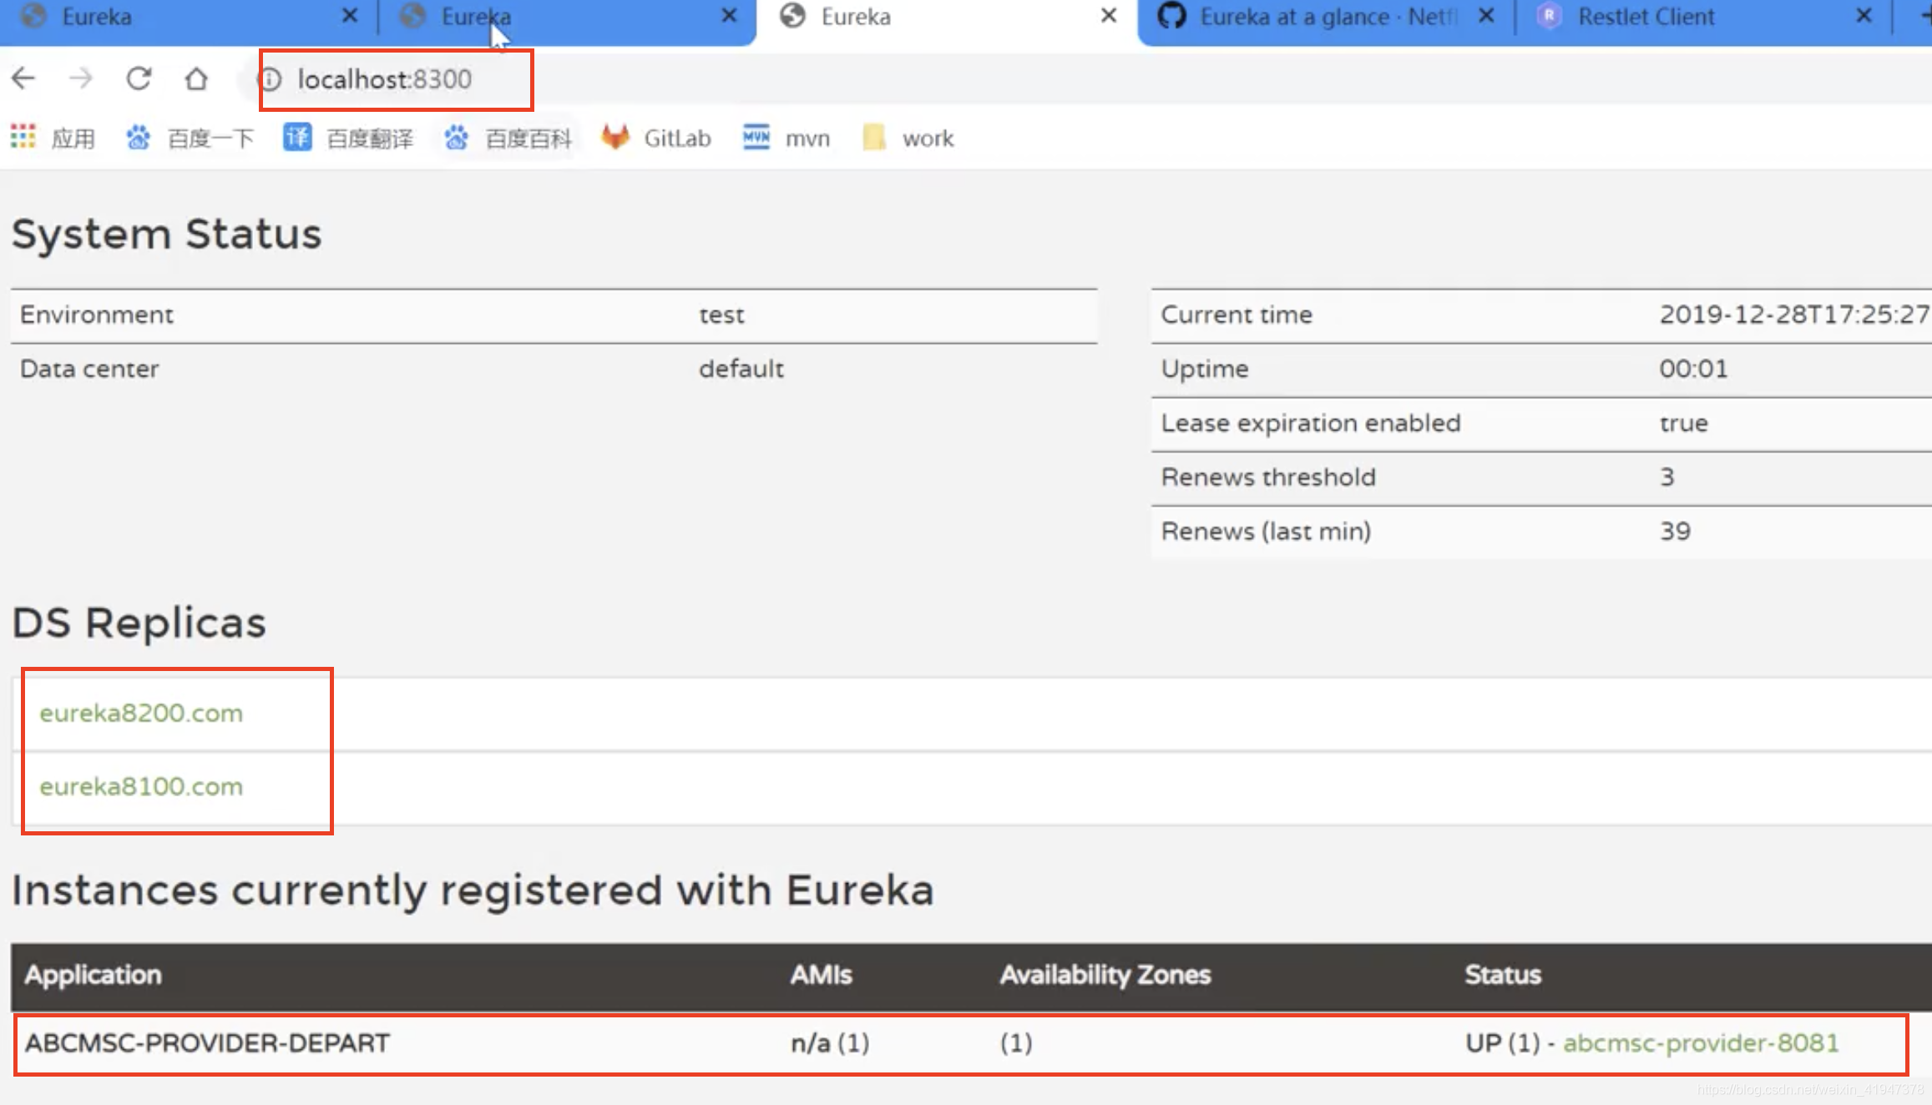Go back with the browser back arrow
1932x1105 pixels.
(x=23, y=78)
